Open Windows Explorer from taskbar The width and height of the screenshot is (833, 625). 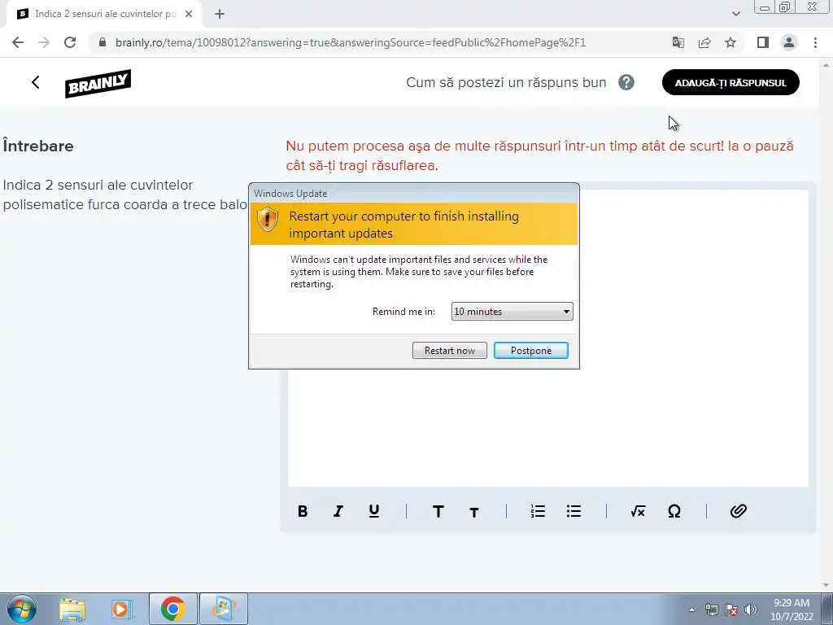click(x=72, y=610)
